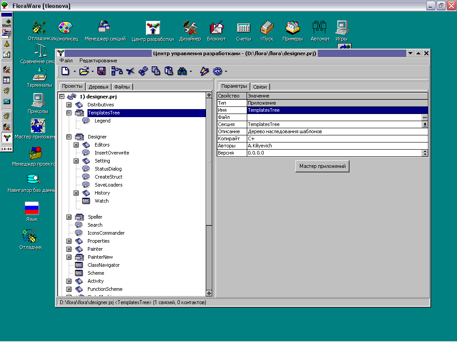The image size is (457, 342).
Task: Open dropdown arrow next to Open folder icon
Action: 92,71
